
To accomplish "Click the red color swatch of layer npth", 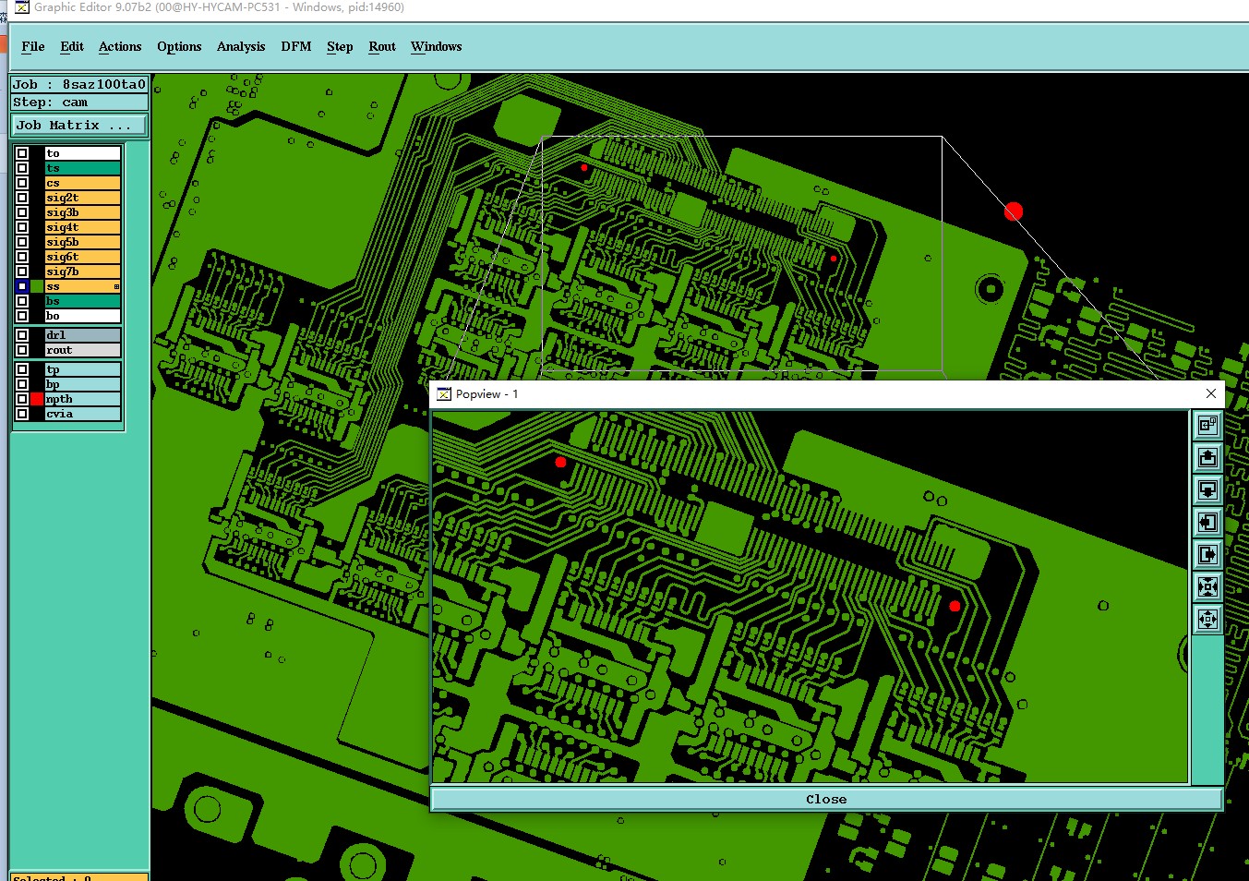I will point(37,399).
